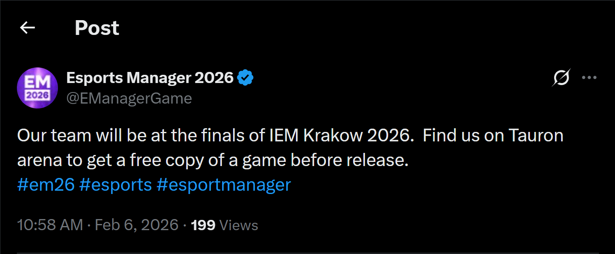The width and height of the screenshot is (615, 254).
Task: Click the Feb 6, 2026 post date
Action: (136, 225)
